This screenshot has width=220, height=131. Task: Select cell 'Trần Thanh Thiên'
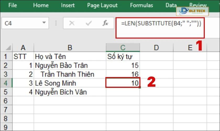tap(70, 74)
